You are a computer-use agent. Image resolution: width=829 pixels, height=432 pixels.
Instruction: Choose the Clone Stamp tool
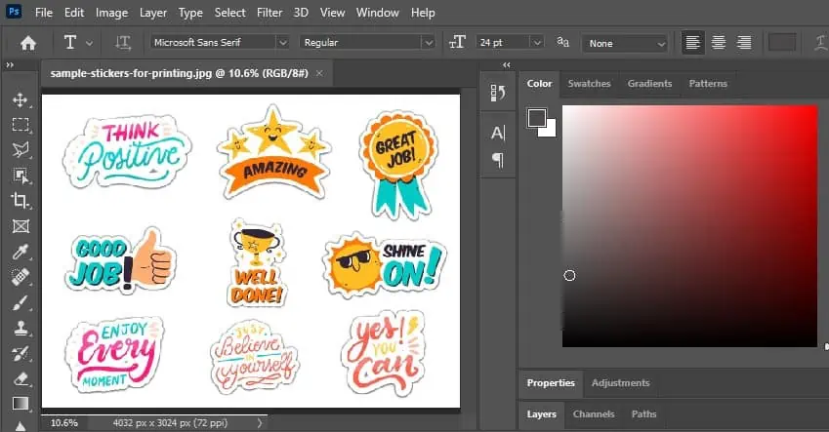tap(20, 328)
